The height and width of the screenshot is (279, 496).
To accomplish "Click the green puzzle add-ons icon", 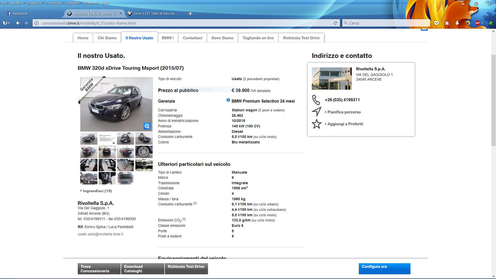I will pos(491,23).
